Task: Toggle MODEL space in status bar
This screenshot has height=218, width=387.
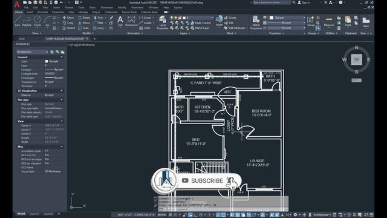Action: click(x=162, y=215)
